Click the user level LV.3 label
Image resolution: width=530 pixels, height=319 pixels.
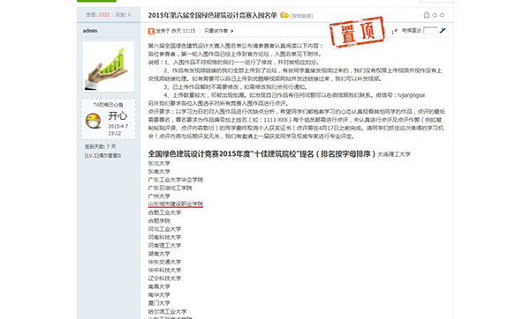[102, 156]
